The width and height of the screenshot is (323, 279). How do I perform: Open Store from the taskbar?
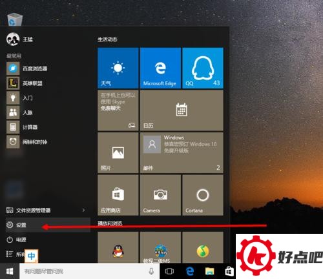coord(229,271)
